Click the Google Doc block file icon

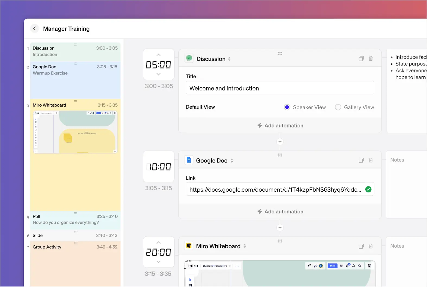pos(189,160)
